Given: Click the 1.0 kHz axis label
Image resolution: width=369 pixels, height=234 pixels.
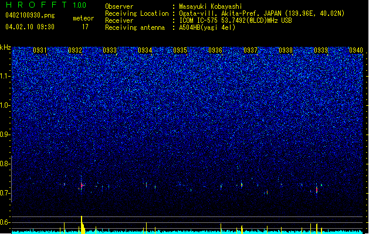Looking at the screenshot, I should [x=5, y=105].
